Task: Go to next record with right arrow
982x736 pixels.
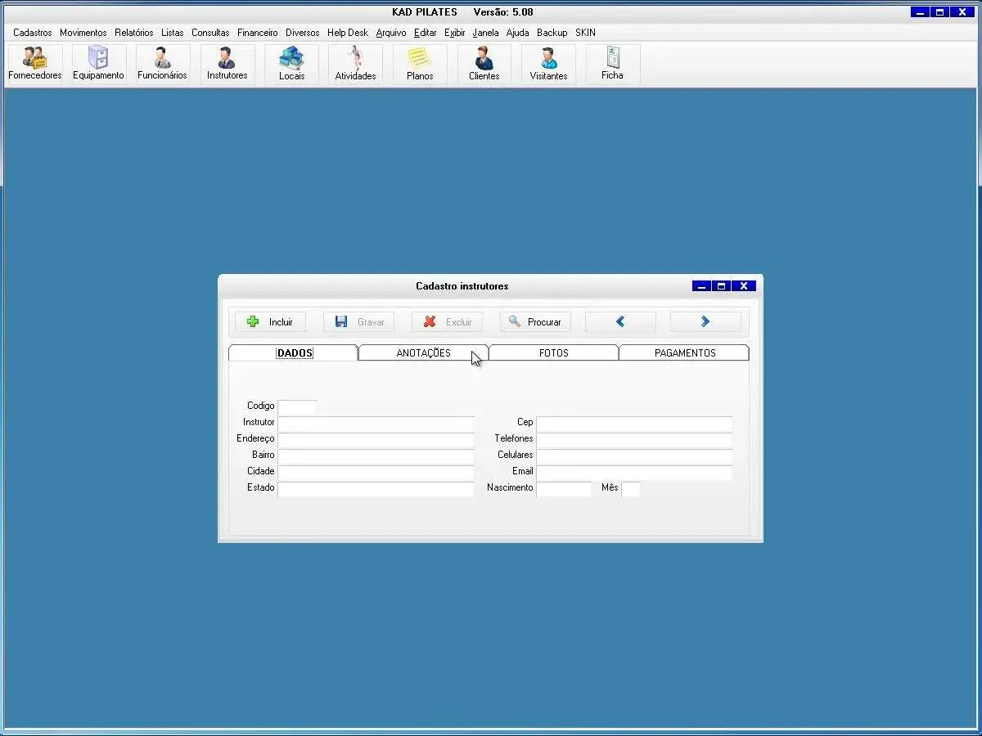Action: point(705,322)
